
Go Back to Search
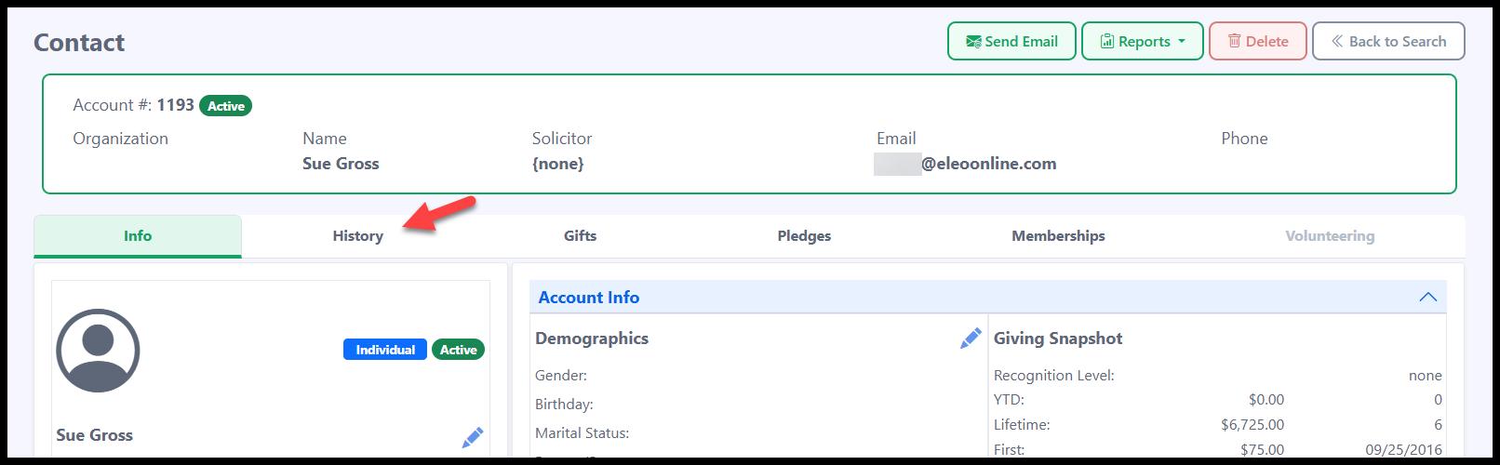click(1388, 42)
